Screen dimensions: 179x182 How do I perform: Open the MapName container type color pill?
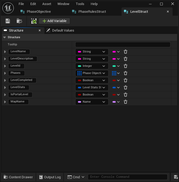[x=116, y=102]
